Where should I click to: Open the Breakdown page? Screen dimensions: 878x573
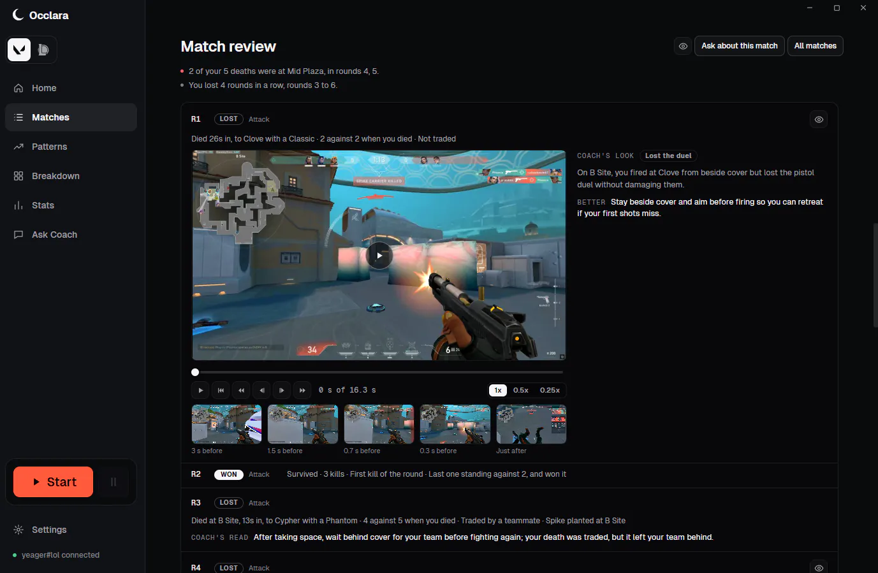pos(71,176)
